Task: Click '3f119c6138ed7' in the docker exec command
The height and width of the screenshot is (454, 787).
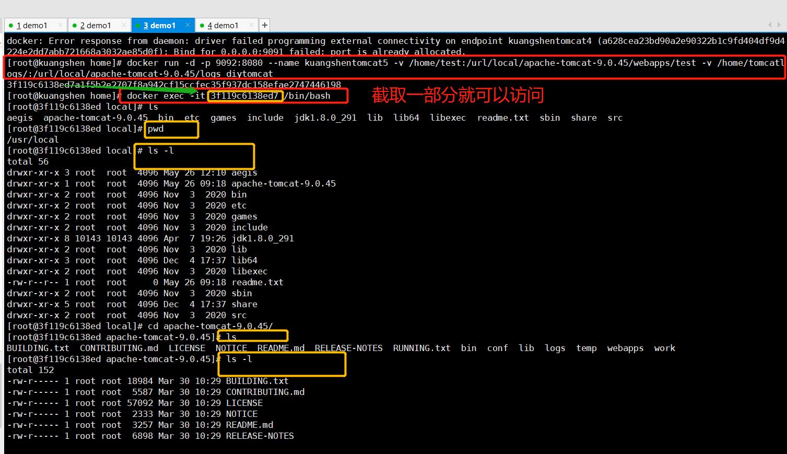Action: [x=244, y=96]
